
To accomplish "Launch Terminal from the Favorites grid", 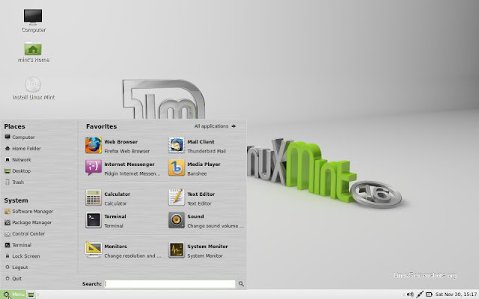I will [122, 221].
